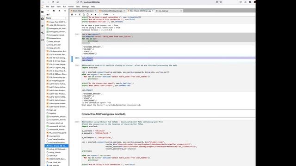
Task: Go to the browser home page
Action: [57, 2]
